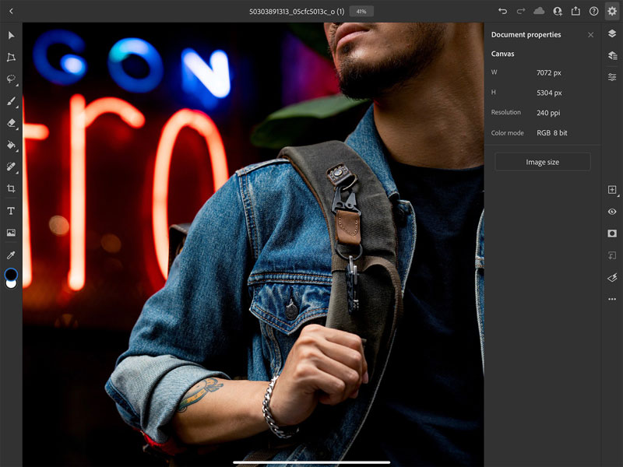Activate the Eraser tool

tap(11, 123)
